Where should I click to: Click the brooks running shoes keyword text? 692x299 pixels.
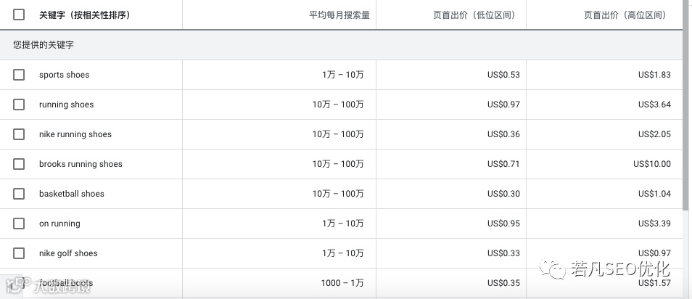click(x=81, y=164)
